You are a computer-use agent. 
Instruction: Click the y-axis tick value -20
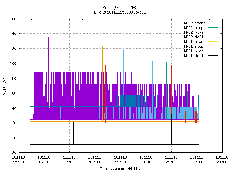13,153
